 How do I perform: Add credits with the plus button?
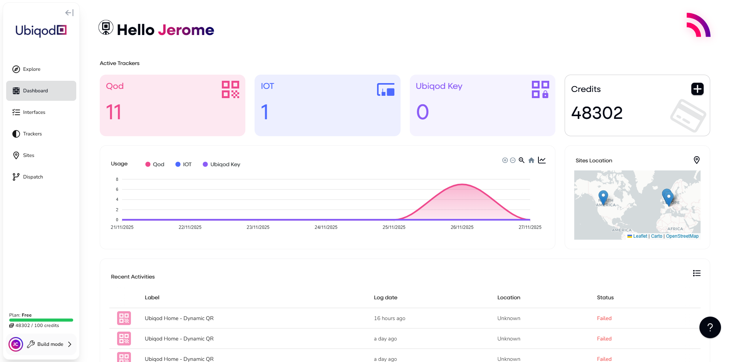[x=697, y=89]
